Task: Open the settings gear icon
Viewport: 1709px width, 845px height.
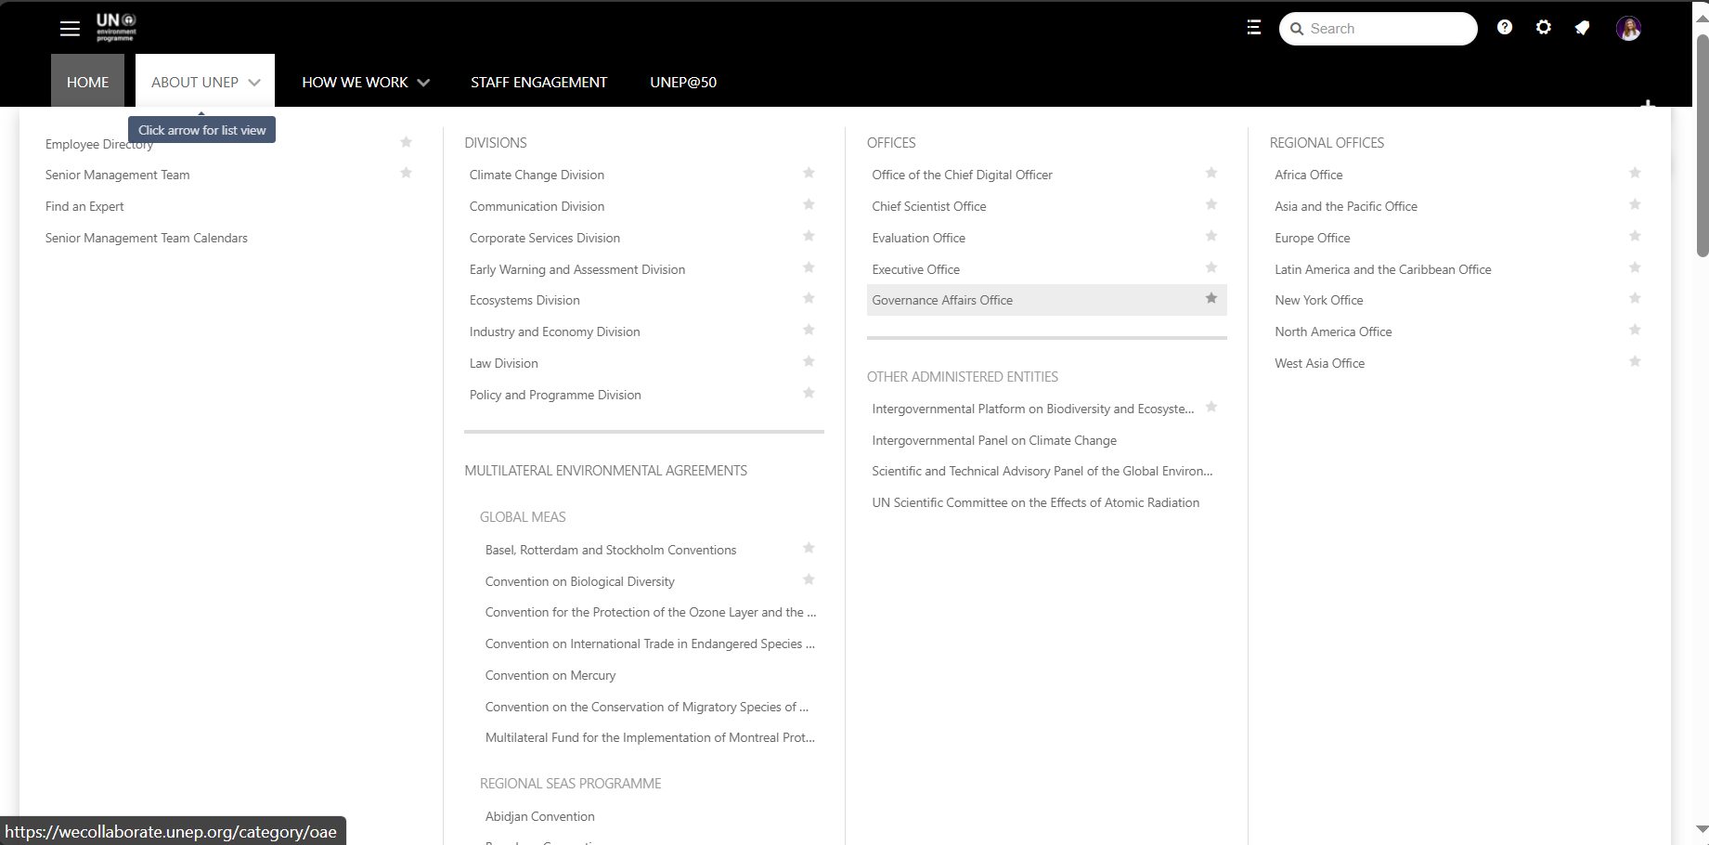Action: click(x=1543, y=28)
